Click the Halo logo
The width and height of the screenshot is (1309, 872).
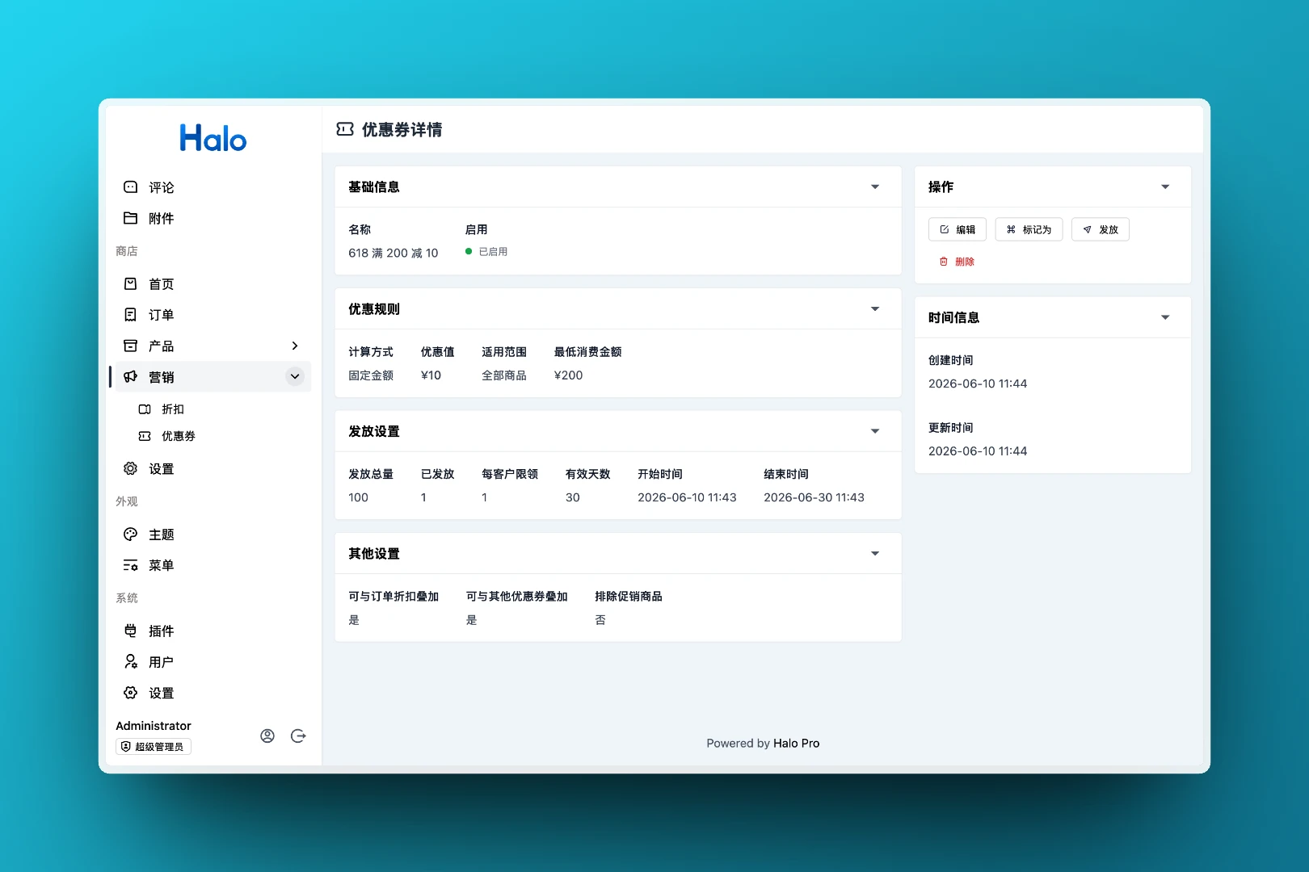tap(213, 138)
